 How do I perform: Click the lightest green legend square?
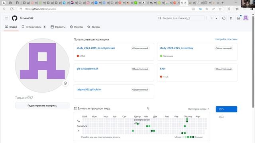[x=186, y=137]
